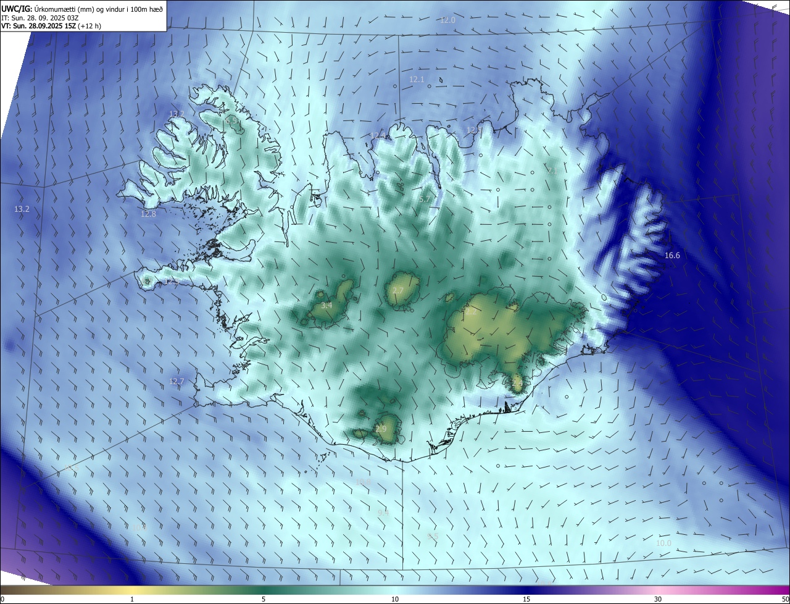Click the 3.4 label on the western glacier
Viewport: 790px width, 604px height.
(326, 305)
